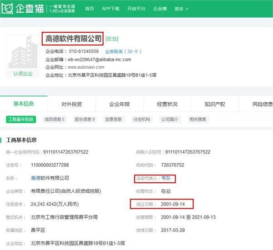Screen dimensions: 273x250
Task: Click the company email wb-wx229647@alibaba-inc.com
Action: tap(99, 60)
